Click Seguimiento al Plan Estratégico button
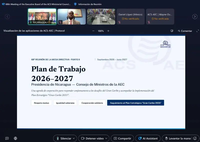The height and width of the screenshot is (142, 200). point(135,103)
